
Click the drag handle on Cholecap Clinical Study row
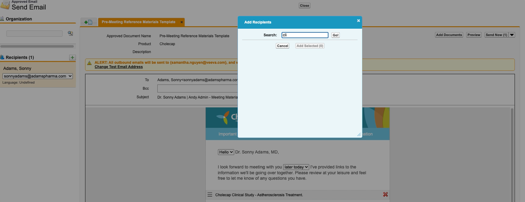click(x=210, y=195)
